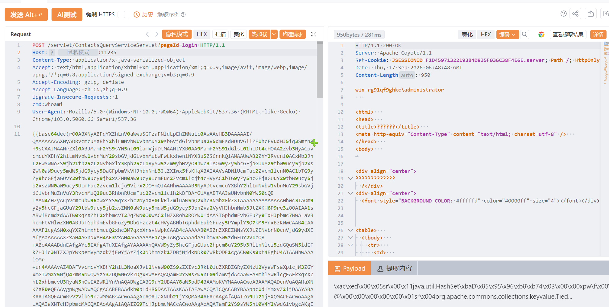Click the 扫描 scan button

221,34
